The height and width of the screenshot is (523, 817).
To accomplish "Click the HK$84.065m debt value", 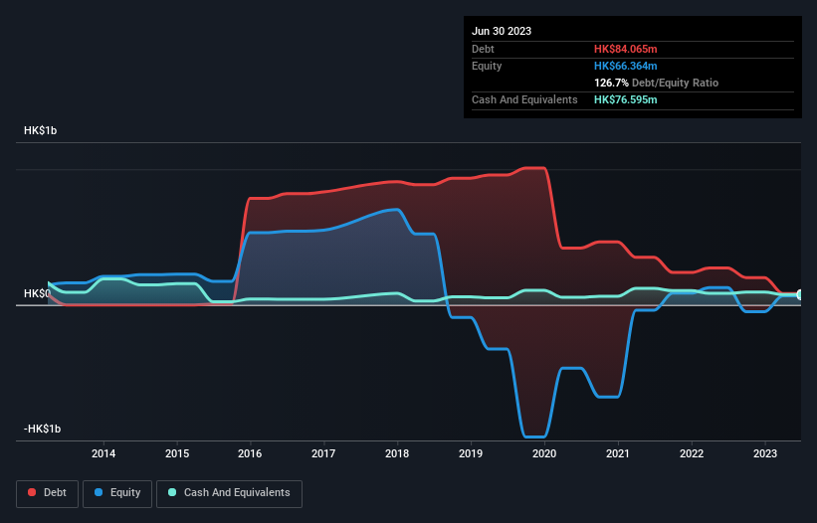I will 625,49.
